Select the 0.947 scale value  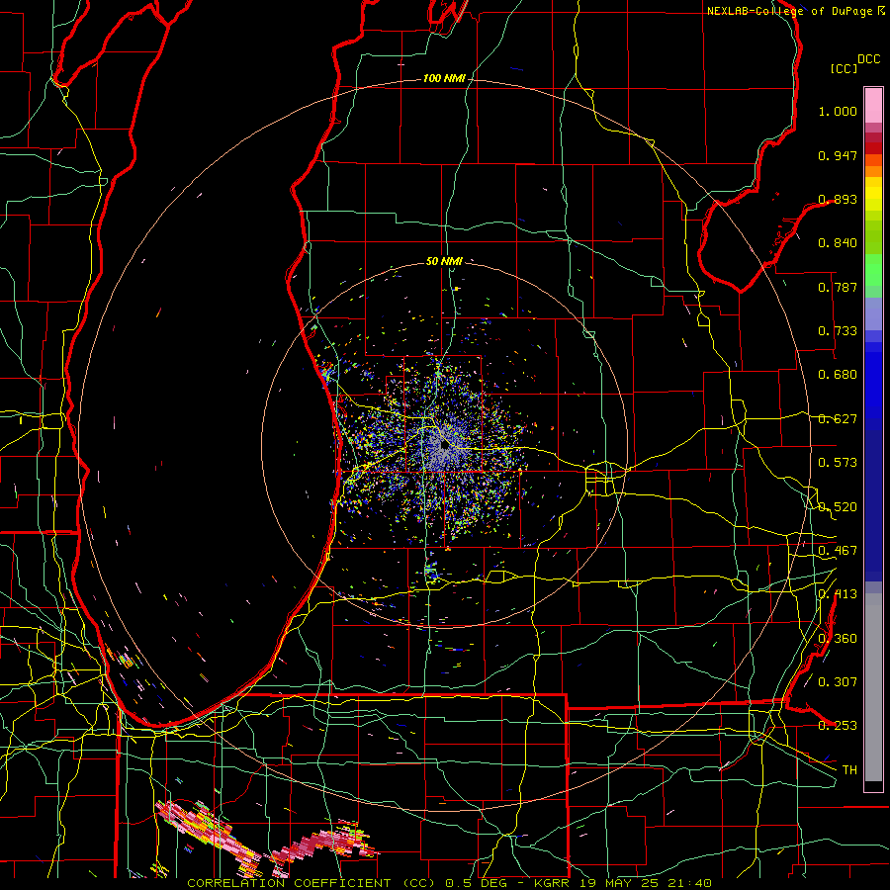(x=838, y=155)
